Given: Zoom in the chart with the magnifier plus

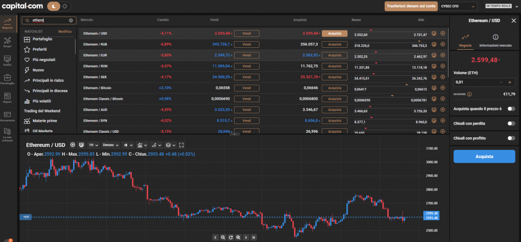Looking at the screenshot, I should pyautogui.click(x=238, y=237).
